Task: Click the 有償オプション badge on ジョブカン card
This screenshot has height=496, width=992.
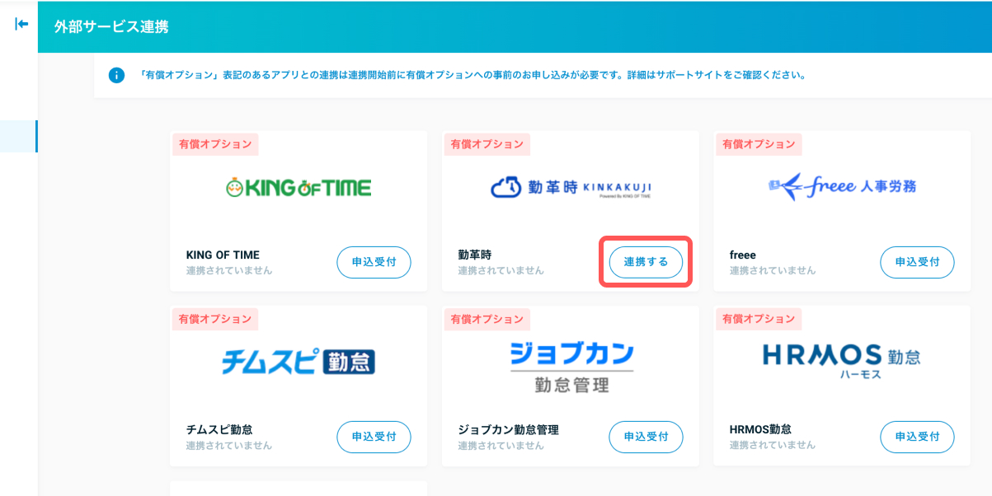Action: pyautogui.click(x=487, y=319)
